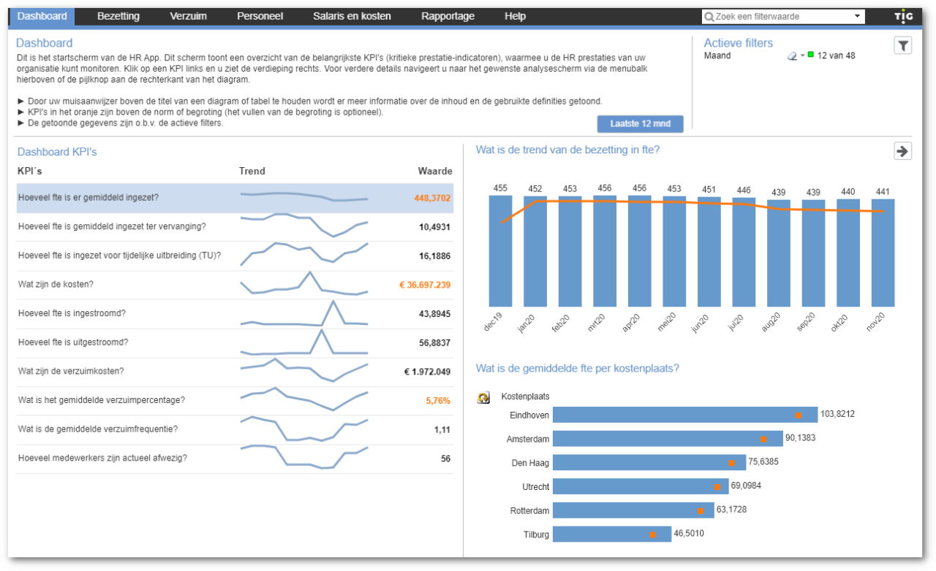Screen dimensions: 936x571
Task: Expand the chevron next to the eraser icon
Action: coord(802,55)
